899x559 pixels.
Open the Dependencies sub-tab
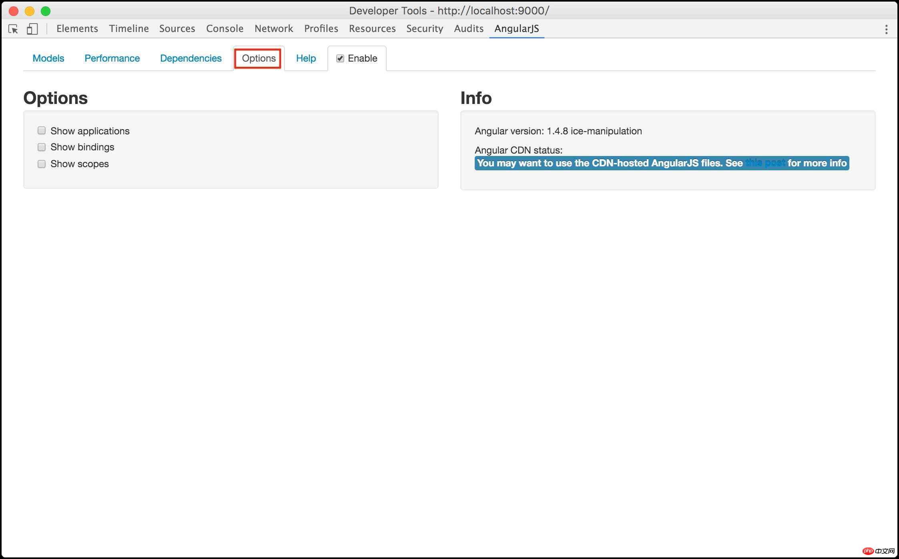(x=191, y=58)
